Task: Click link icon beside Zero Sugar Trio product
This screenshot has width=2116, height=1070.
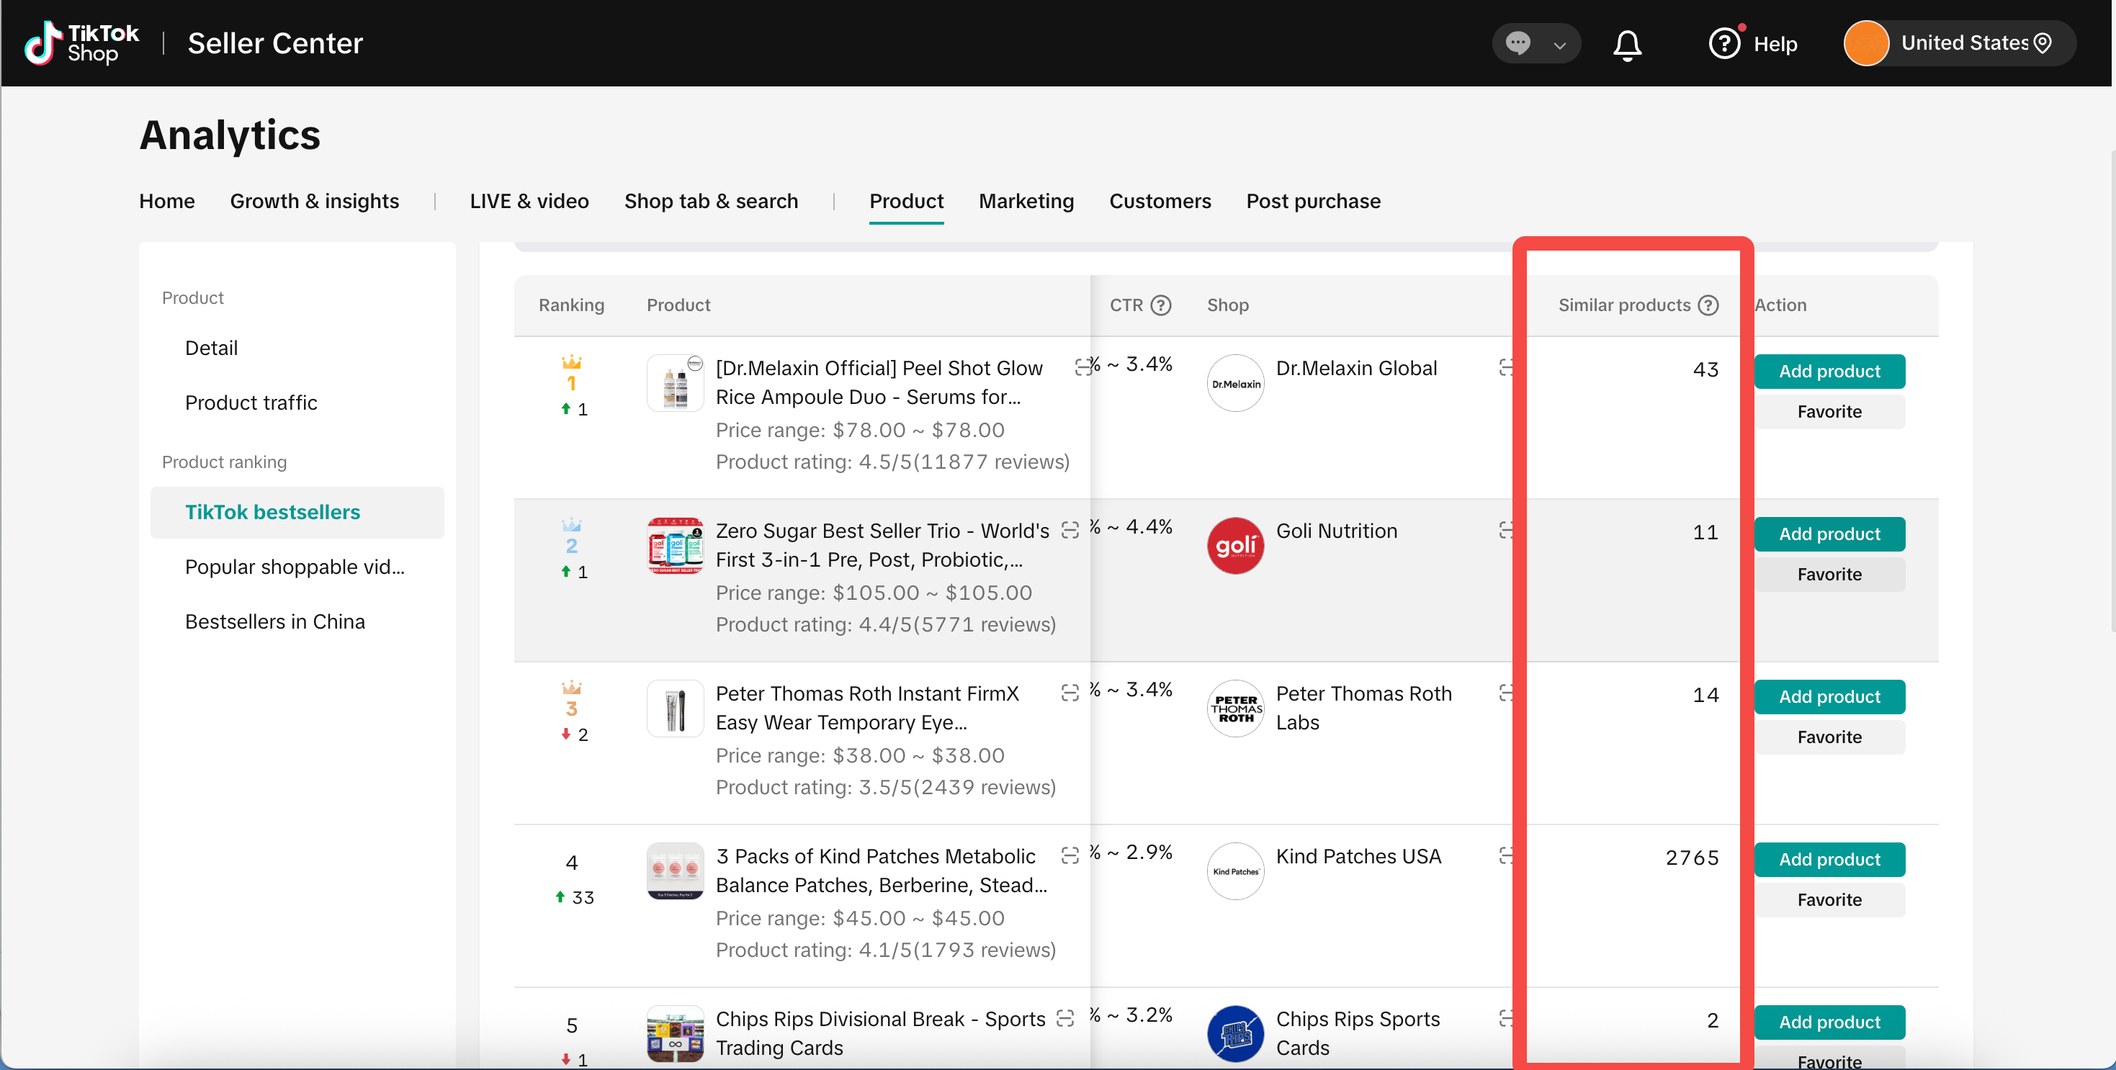Action: 1069,531
